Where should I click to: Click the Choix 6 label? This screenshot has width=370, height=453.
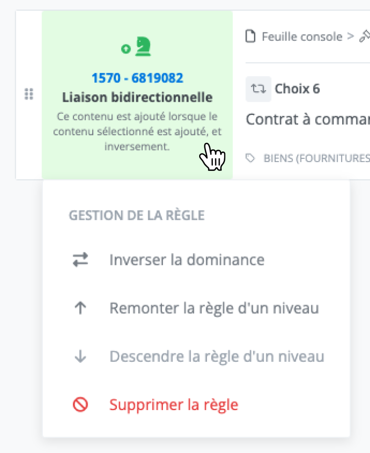pos(297,89)
